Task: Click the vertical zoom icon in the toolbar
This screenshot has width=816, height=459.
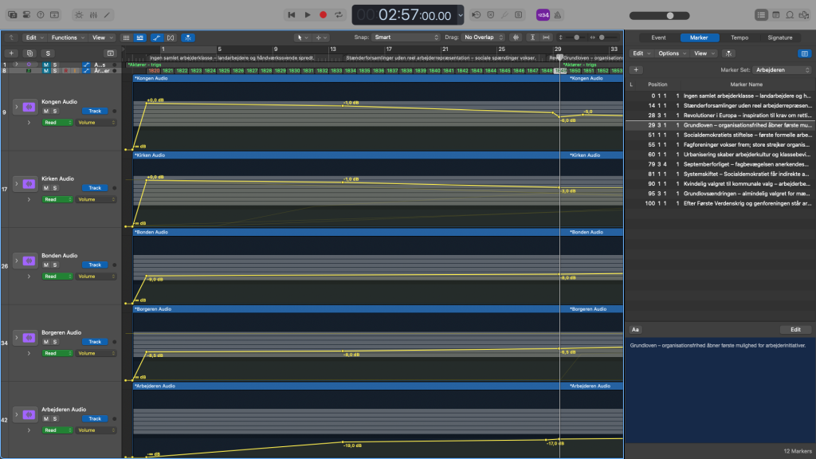Action: 561,37
